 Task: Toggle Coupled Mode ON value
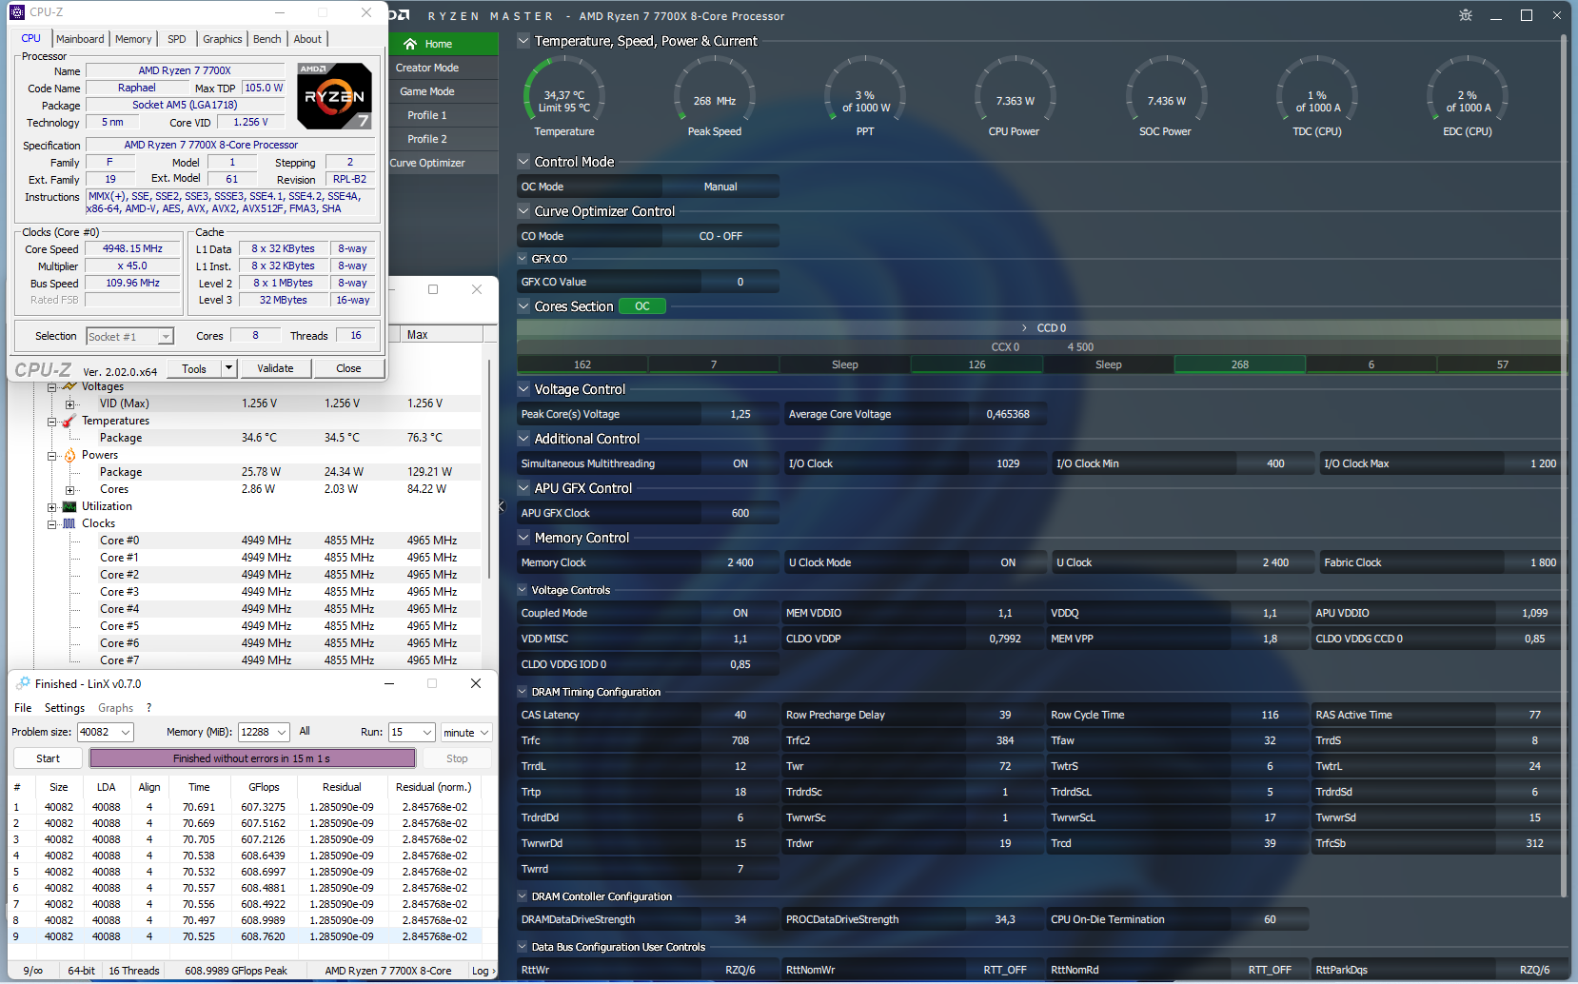pos(740,613)
